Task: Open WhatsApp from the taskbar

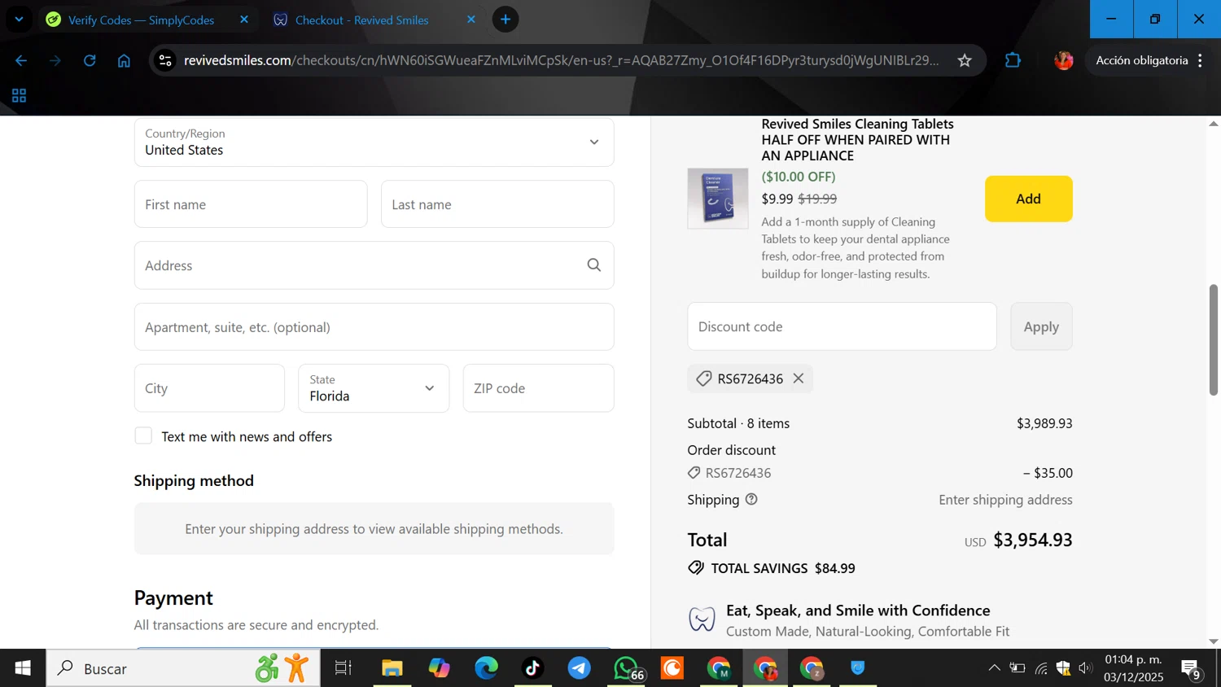Action: (x=627, y=668)
